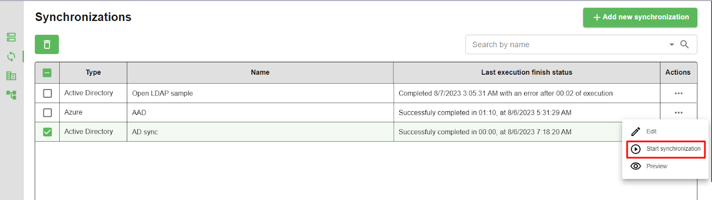
Task: Open the synchronization icon in sidebar
Action: point(12,56)
